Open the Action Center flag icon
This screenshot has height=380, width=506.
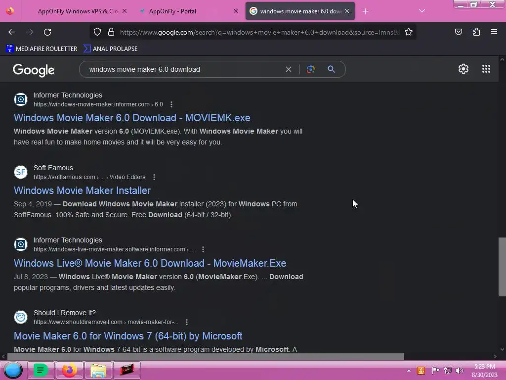point(435,371)
